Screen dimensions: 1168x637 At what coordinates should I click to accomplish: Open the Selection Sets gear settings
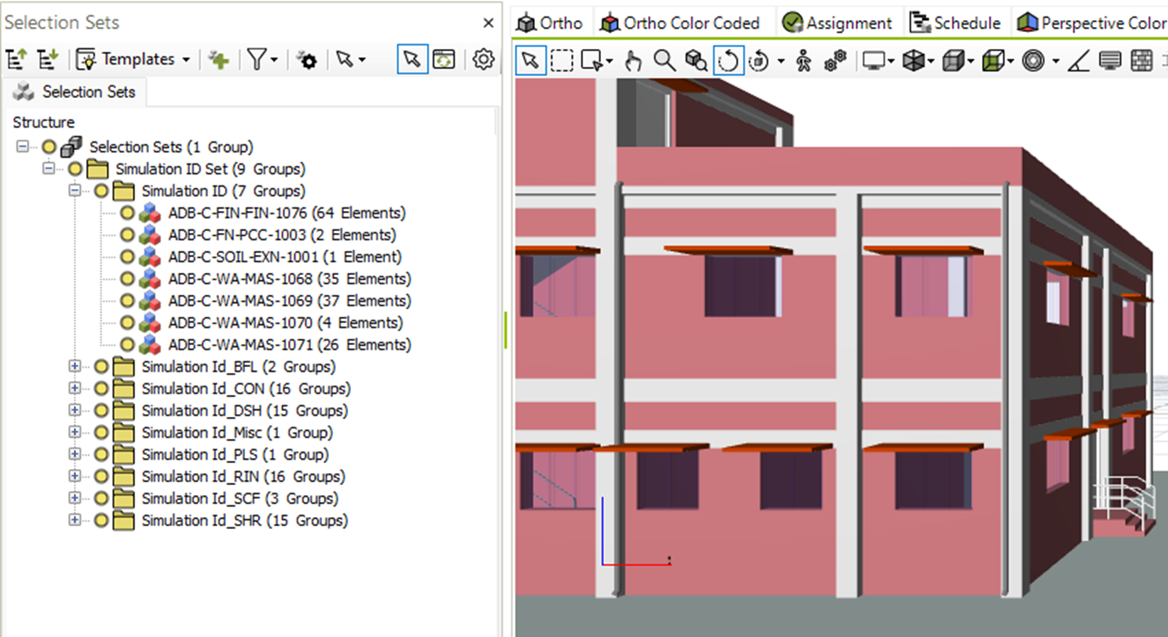(x=483, y=60)
